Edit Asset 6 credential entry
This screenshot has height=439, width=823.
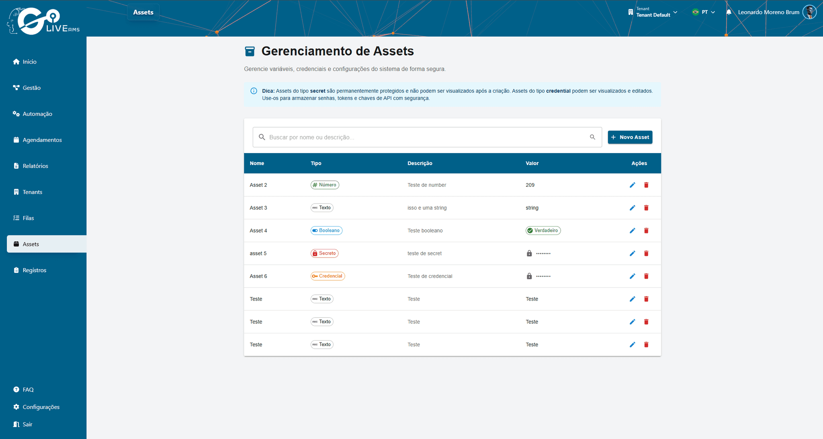pos(632,276)
